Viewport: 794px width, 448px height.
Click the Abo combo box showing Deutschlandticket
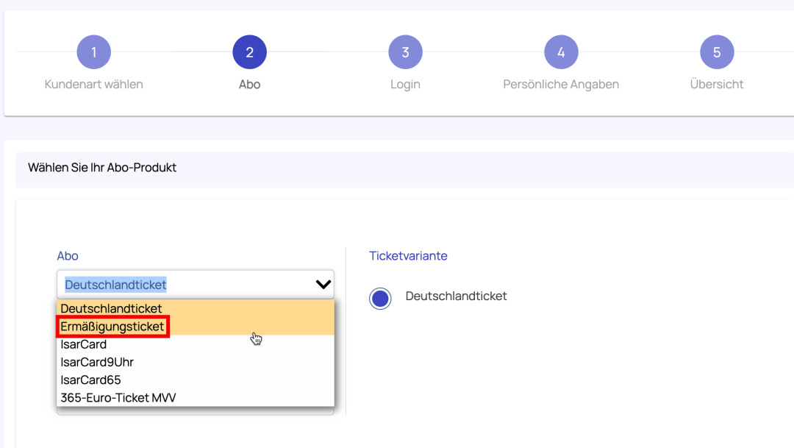pyautogui.click(x=196, y=284)
